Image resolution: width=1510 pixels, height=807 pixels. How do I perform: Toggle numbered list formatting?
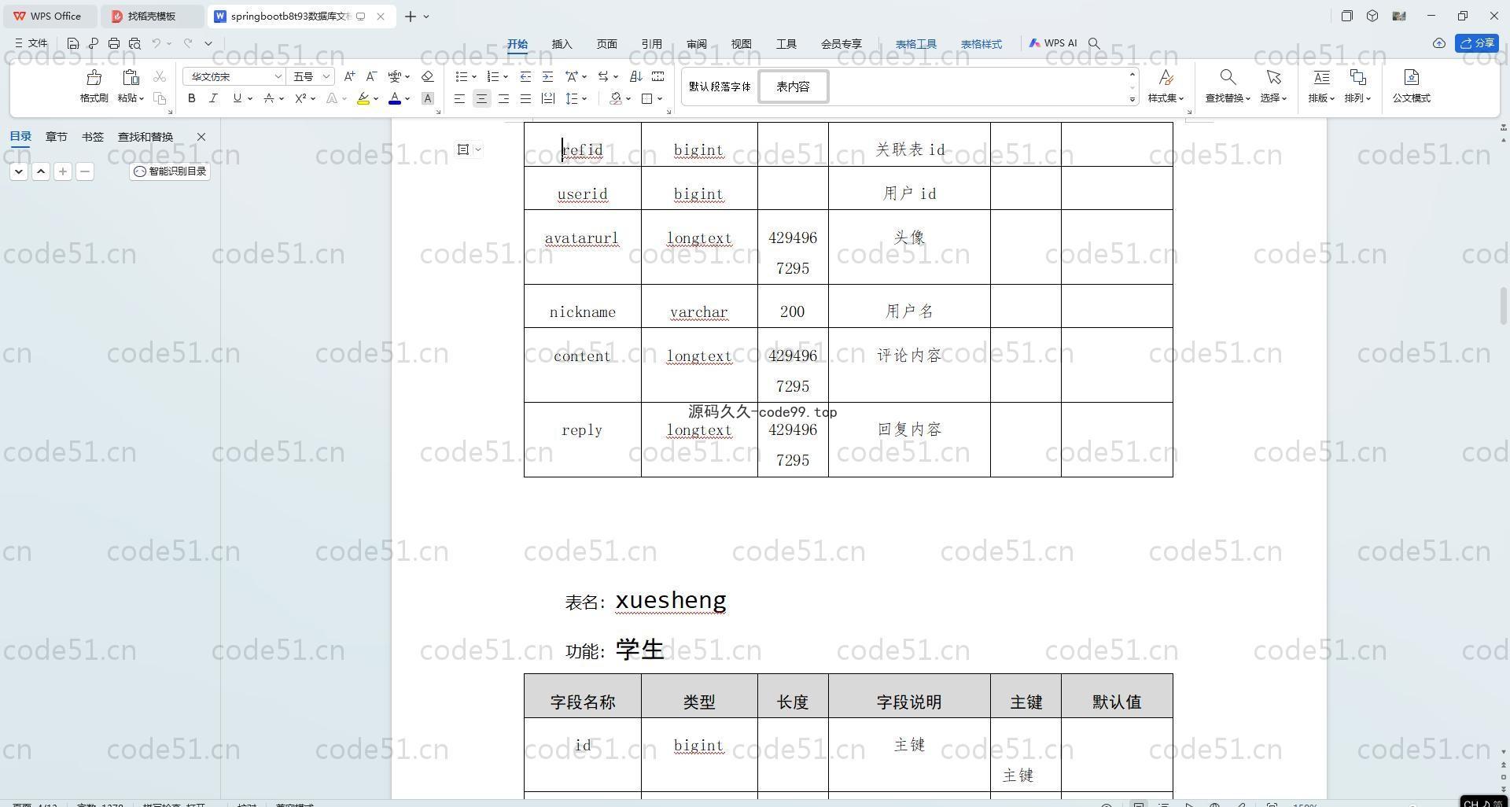493,76
